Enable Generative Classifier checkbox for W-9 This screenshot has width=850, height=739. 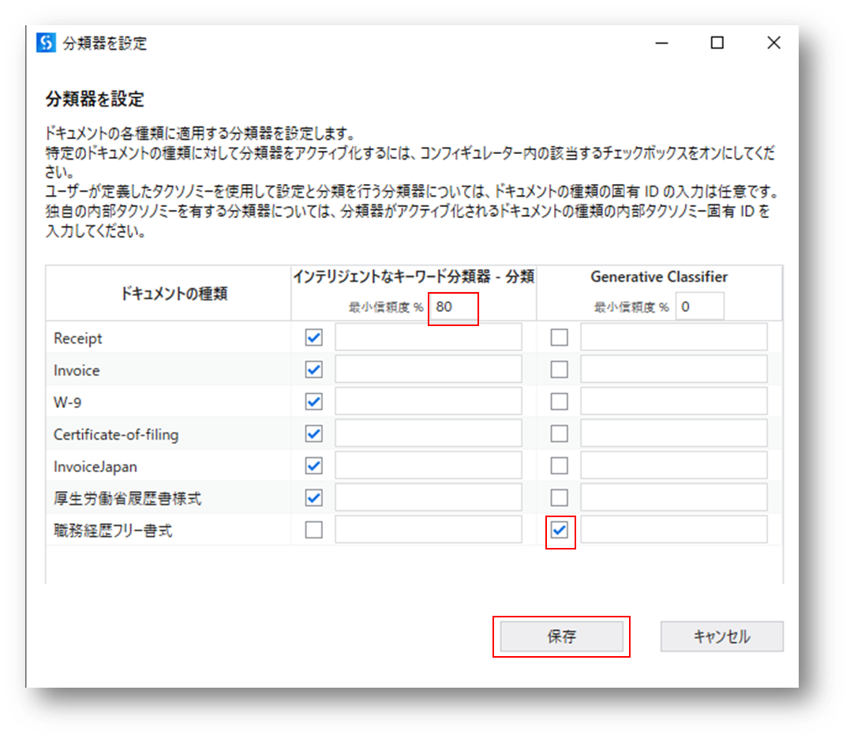pyautogui.click(x=560, y=401)
